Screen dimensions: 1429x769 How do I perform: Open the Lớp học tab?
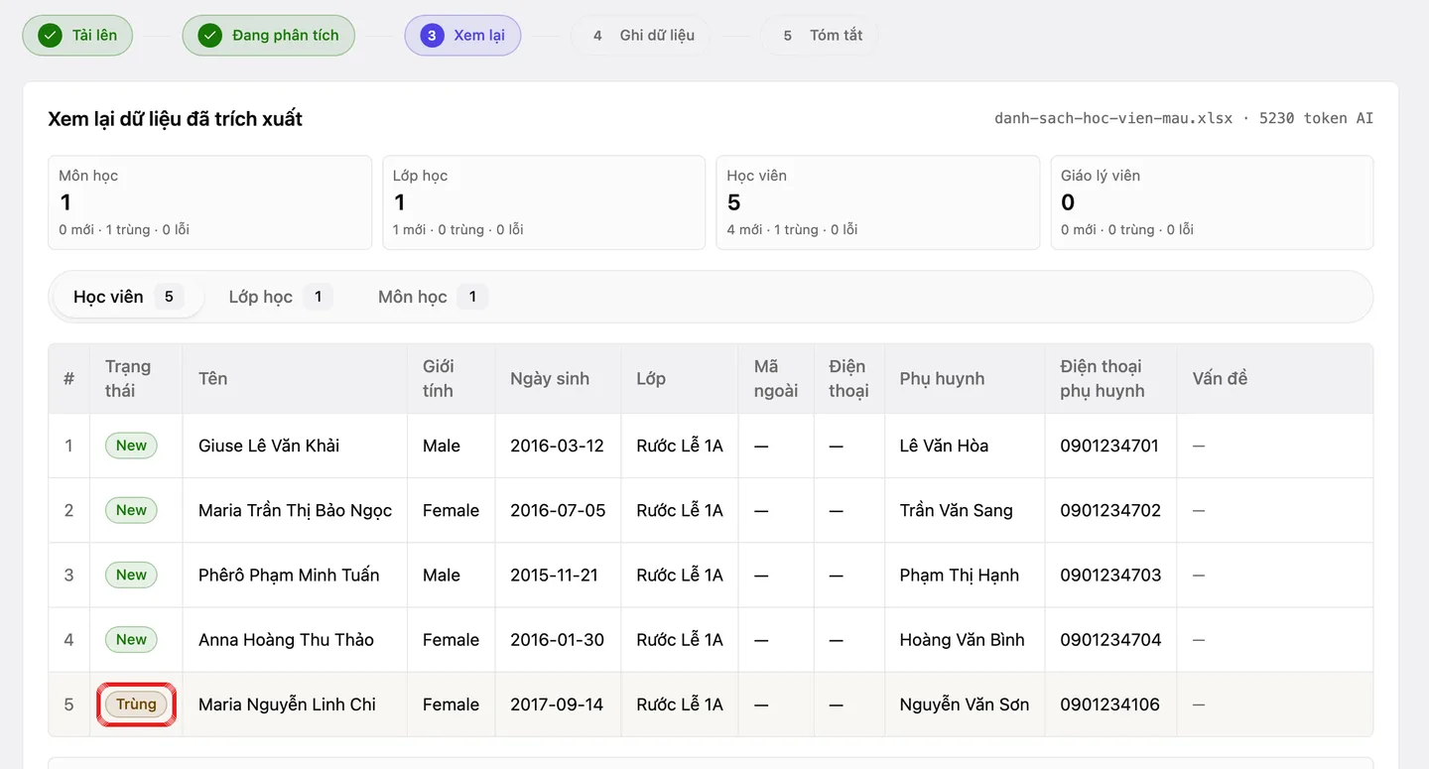pos(280,297)
